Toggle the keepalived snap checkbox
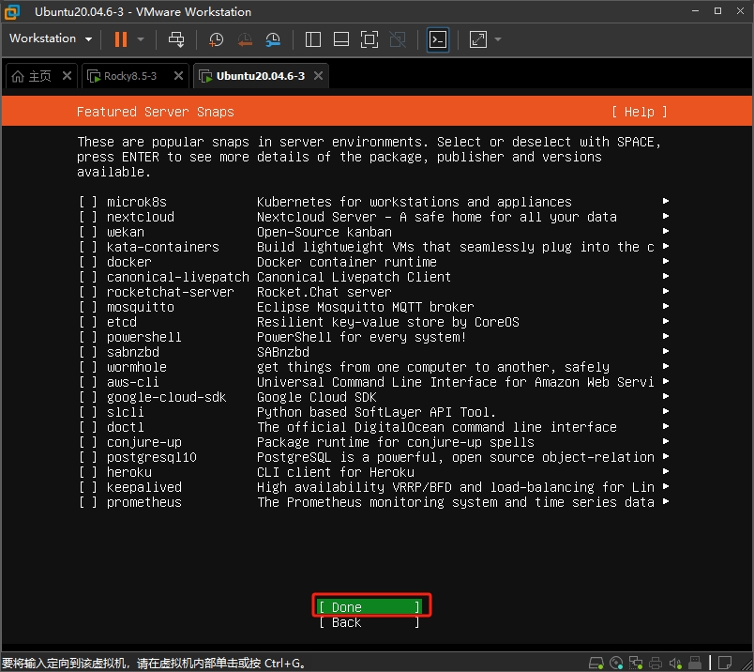The width and height of the screenshot is (754, 672). [88, 487]
